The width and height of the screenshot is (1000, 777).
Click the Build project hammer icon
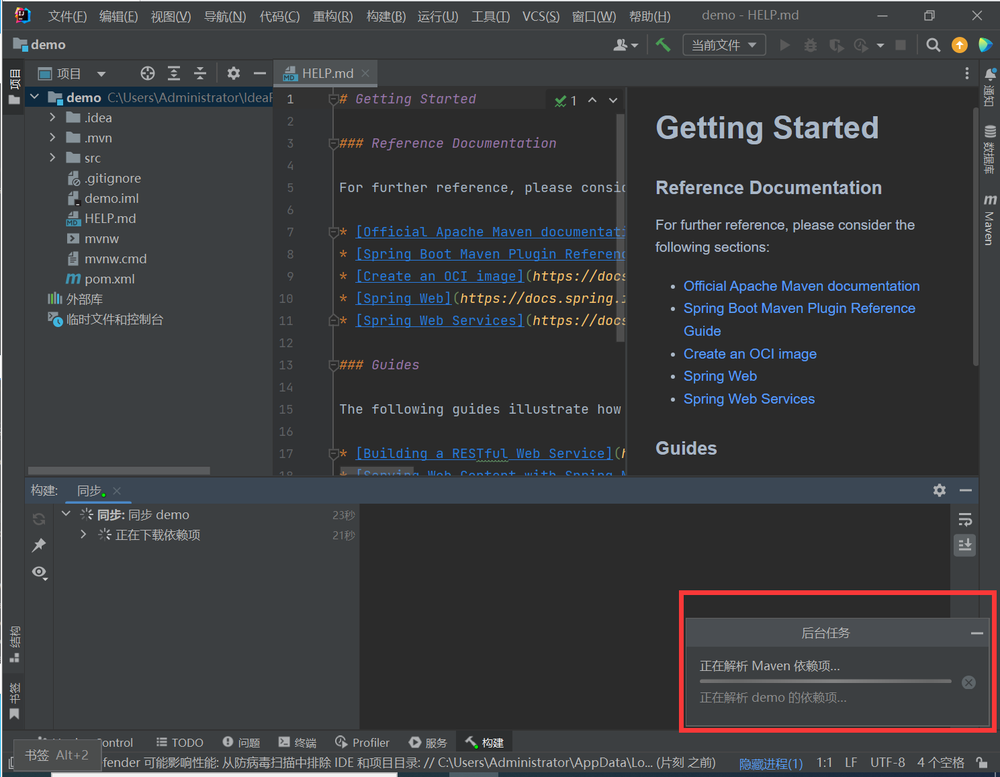[663, 45]
